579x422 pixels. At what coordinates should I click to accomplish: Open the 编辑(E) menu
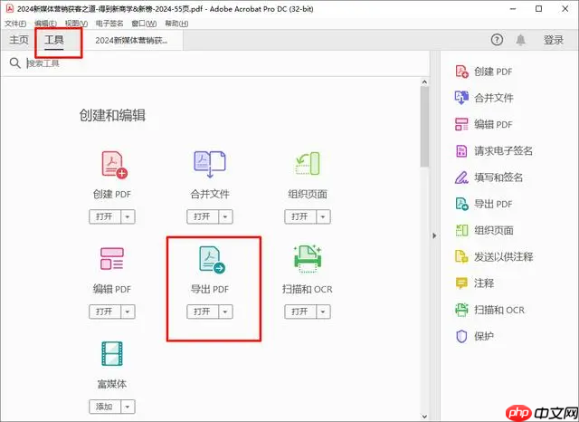(45, 24)
